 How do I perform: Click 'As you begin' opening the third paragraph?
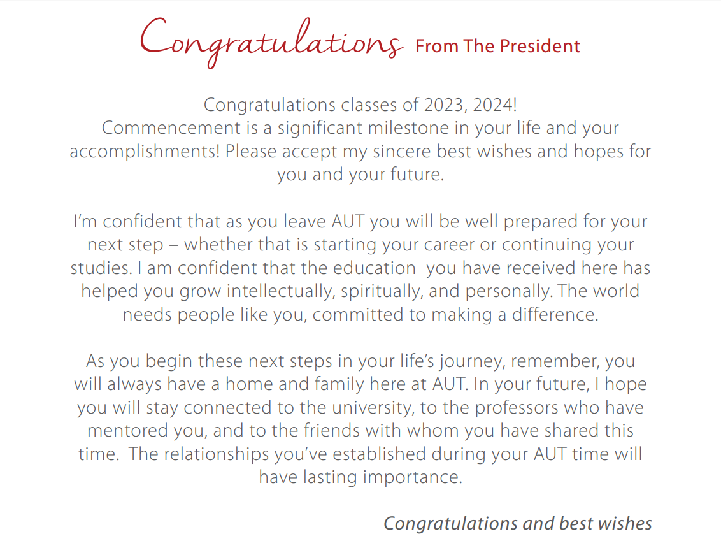click(139, 361)
